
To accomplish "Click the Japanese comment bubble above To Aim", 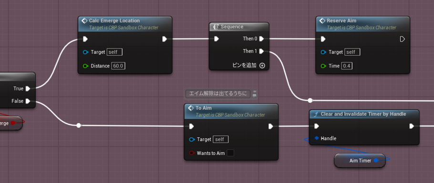I will (x=217, y=94).
